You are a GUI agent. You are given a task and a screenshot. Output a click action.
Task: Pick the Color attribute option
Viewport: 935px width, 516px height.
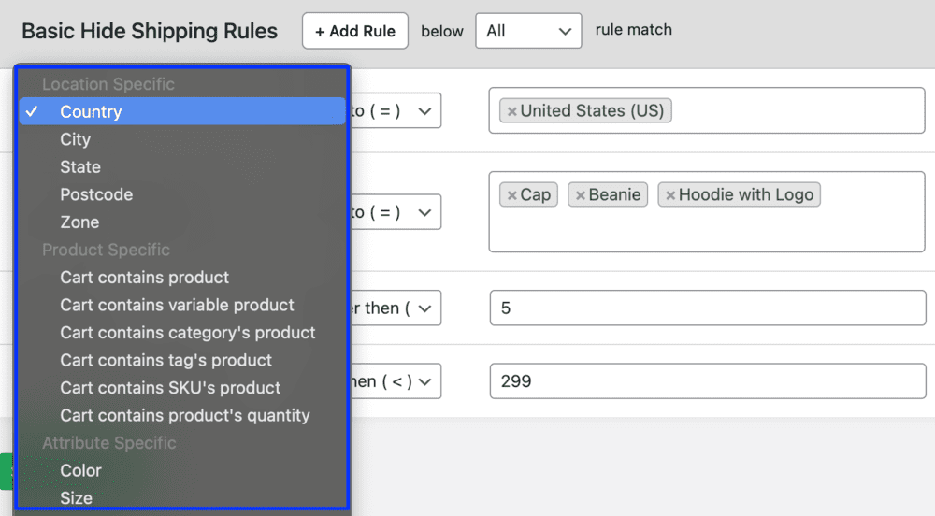click(x=80, y=470)
